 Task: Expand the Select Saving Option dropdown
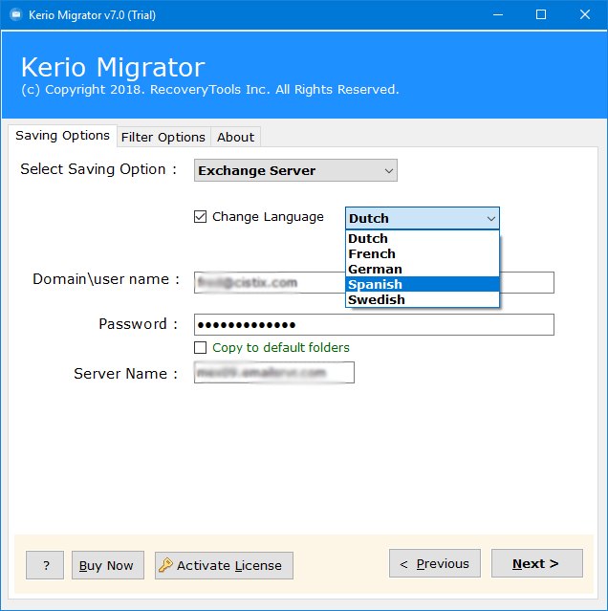click(x=295, y=170)
